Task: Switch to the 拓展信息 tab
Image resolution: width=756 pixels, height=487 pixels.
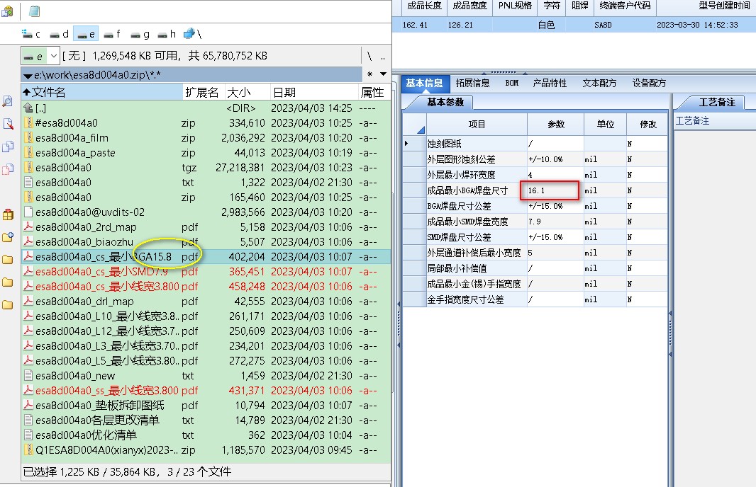Action: click(x=472, y=84)
